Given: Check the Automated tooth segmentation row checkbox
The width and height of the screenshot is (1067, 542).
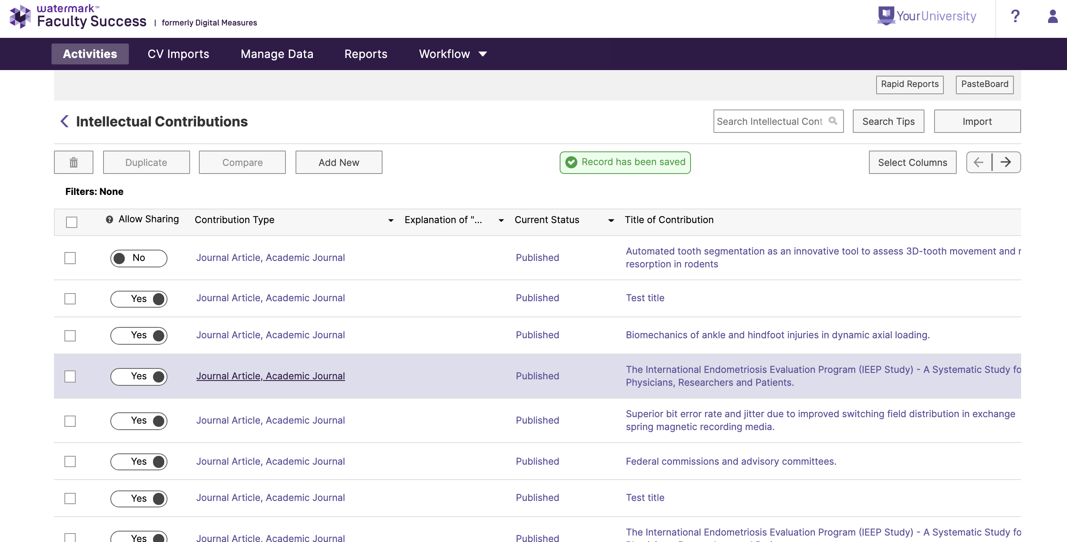Looking at the screenshot, I should click(x=70, y=258).
